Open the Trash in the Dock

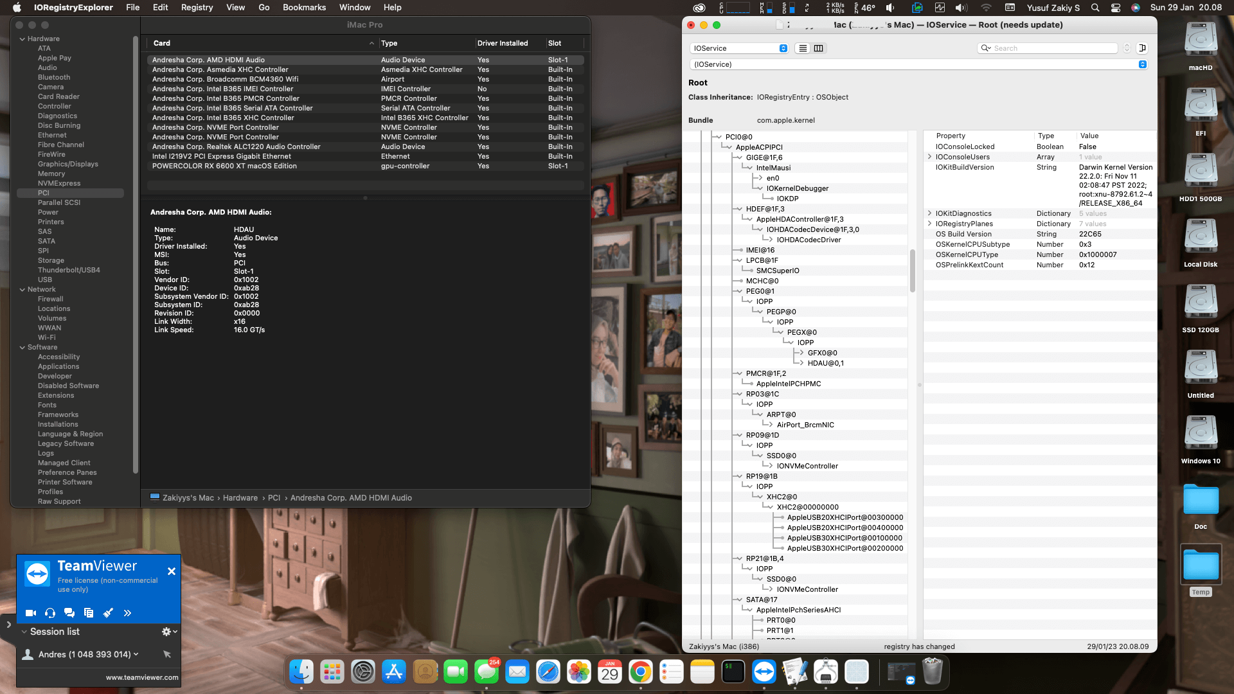click(933, 672)
